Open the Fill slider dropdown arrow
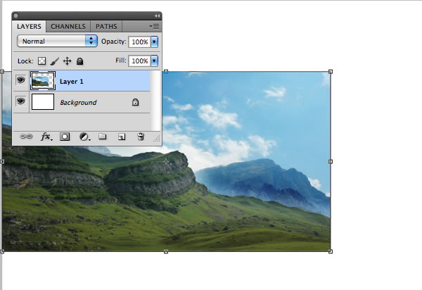Image resolution: width=422 pixels, height=290 pixels. (x=154, y=61)
